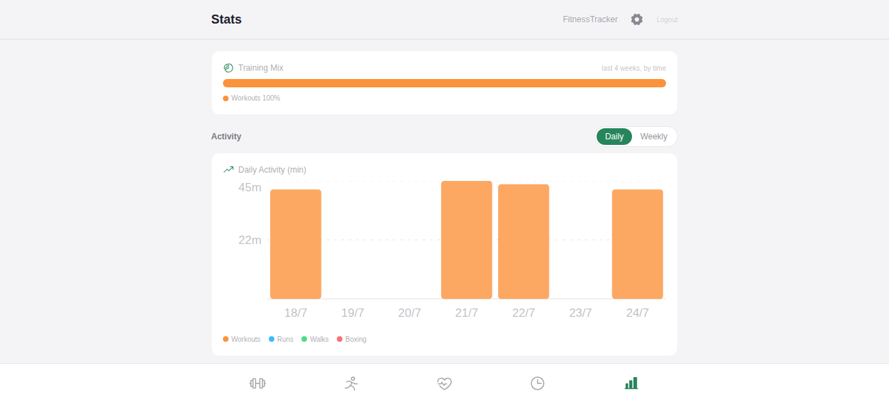889x400 pixels.
Task: Click the 'Daily Activity (min)' title
Action: 272,170
